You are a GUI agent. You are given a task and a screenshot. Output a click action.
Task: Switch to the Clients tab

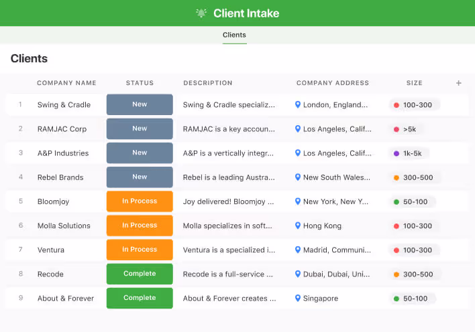pos(234,35)
